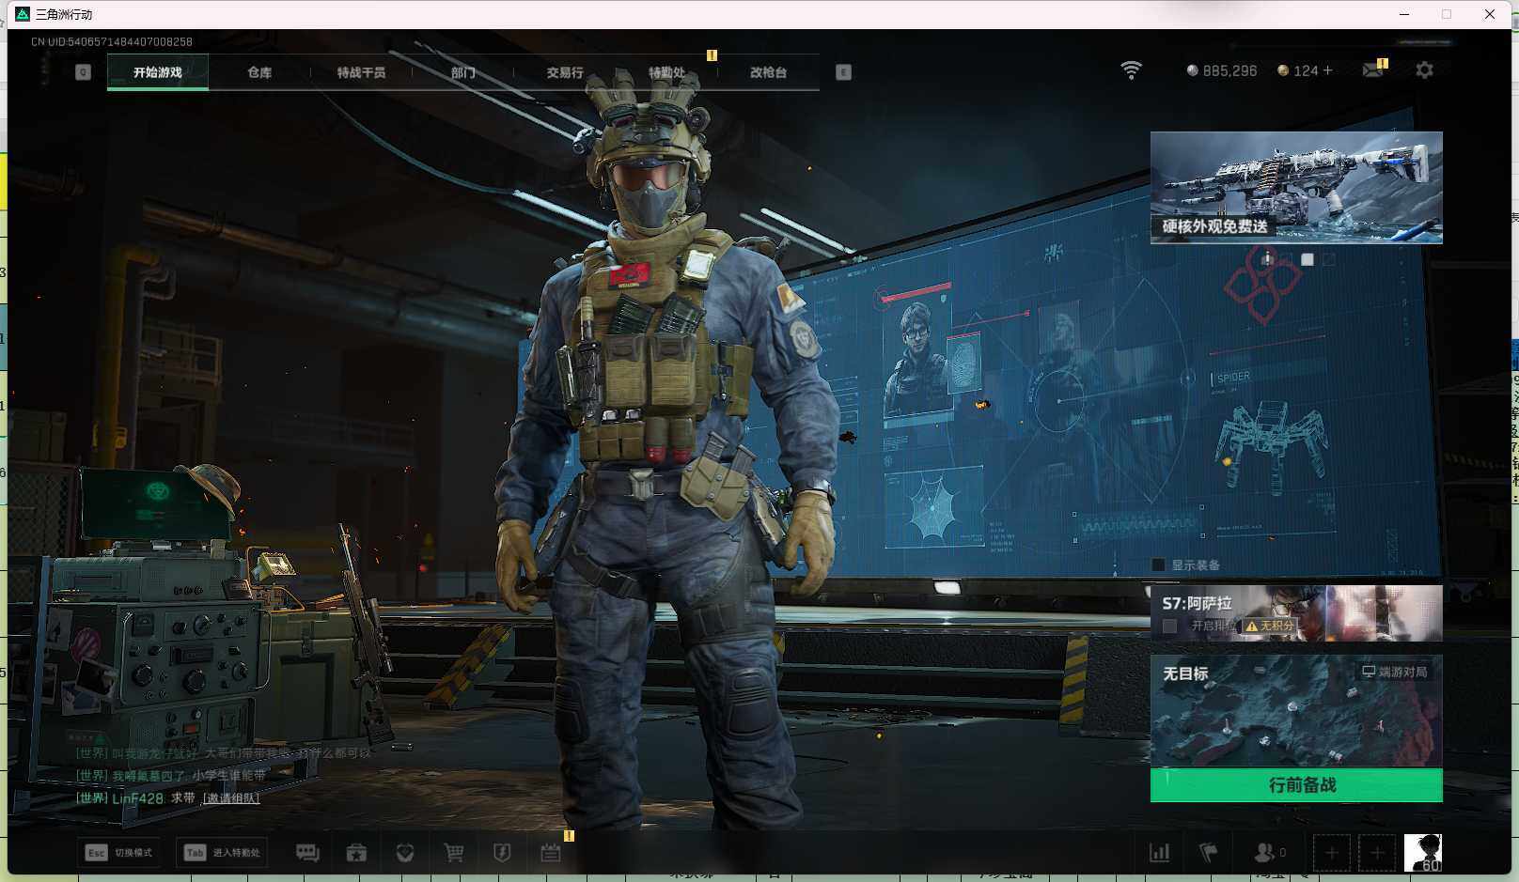Image resolution: width=1519 pixels, height=882 pixels.
Task: Open the 特勤处 tab
Action: [x=666, y=72]
